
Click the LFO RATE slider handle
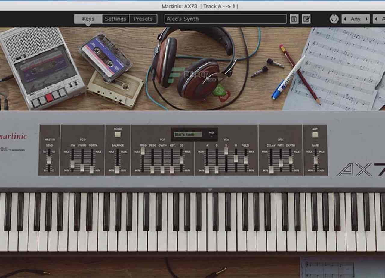coord(281,163)
